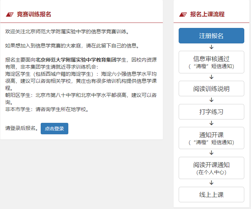This screenshot has height=209, width=251.
Task: Select the 线上上课 step box
Action: [211, 195]
